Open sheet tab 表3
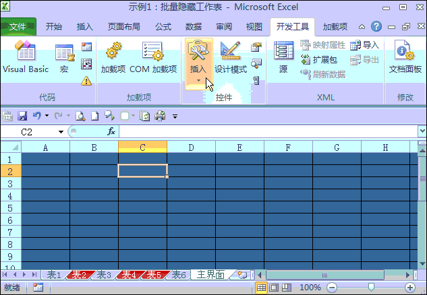 pyautogui.click(x=104, y=275)
